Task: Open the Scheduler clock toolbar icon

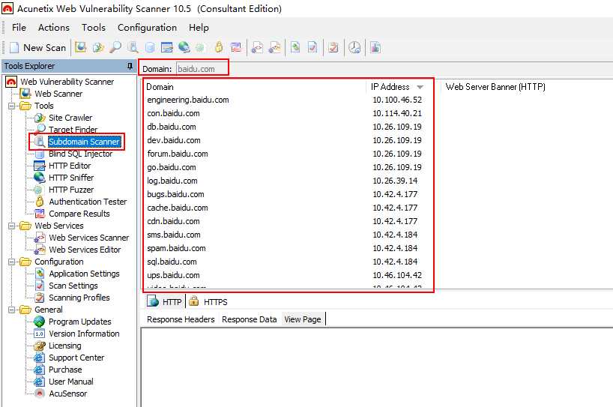Action: click(x=354, y=47)
